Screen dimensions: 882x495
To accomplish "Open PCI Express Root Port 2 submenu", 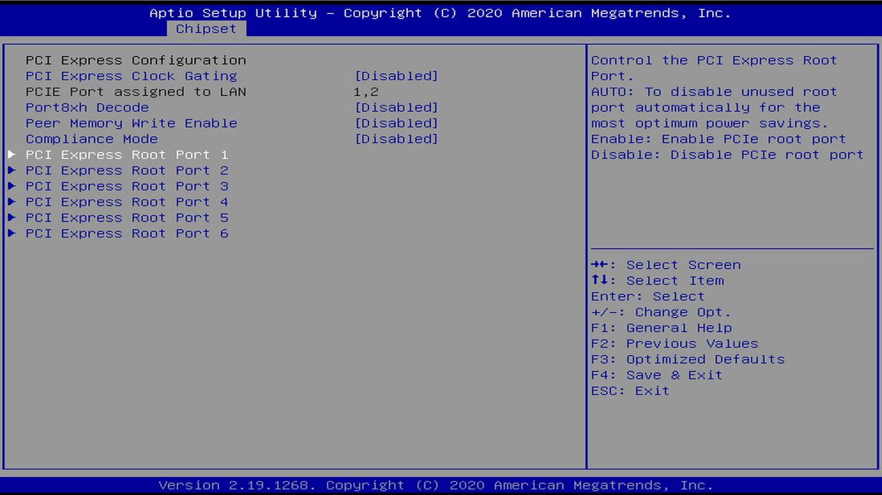I will click(127, 171).
